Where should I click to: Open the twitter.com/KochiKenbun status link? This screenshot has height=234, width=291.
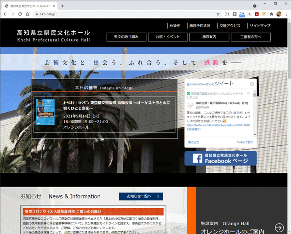click(218, 127)
